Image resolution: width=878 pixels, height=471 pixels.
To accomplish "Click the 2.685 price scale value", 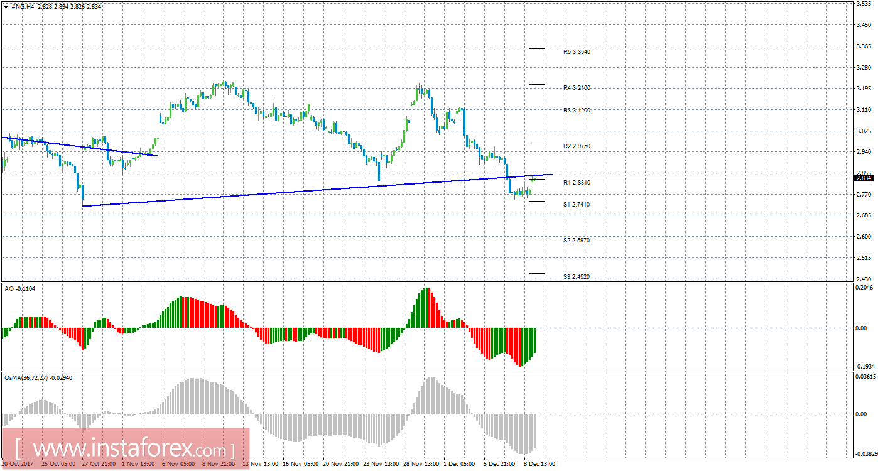I will (864, 215).
